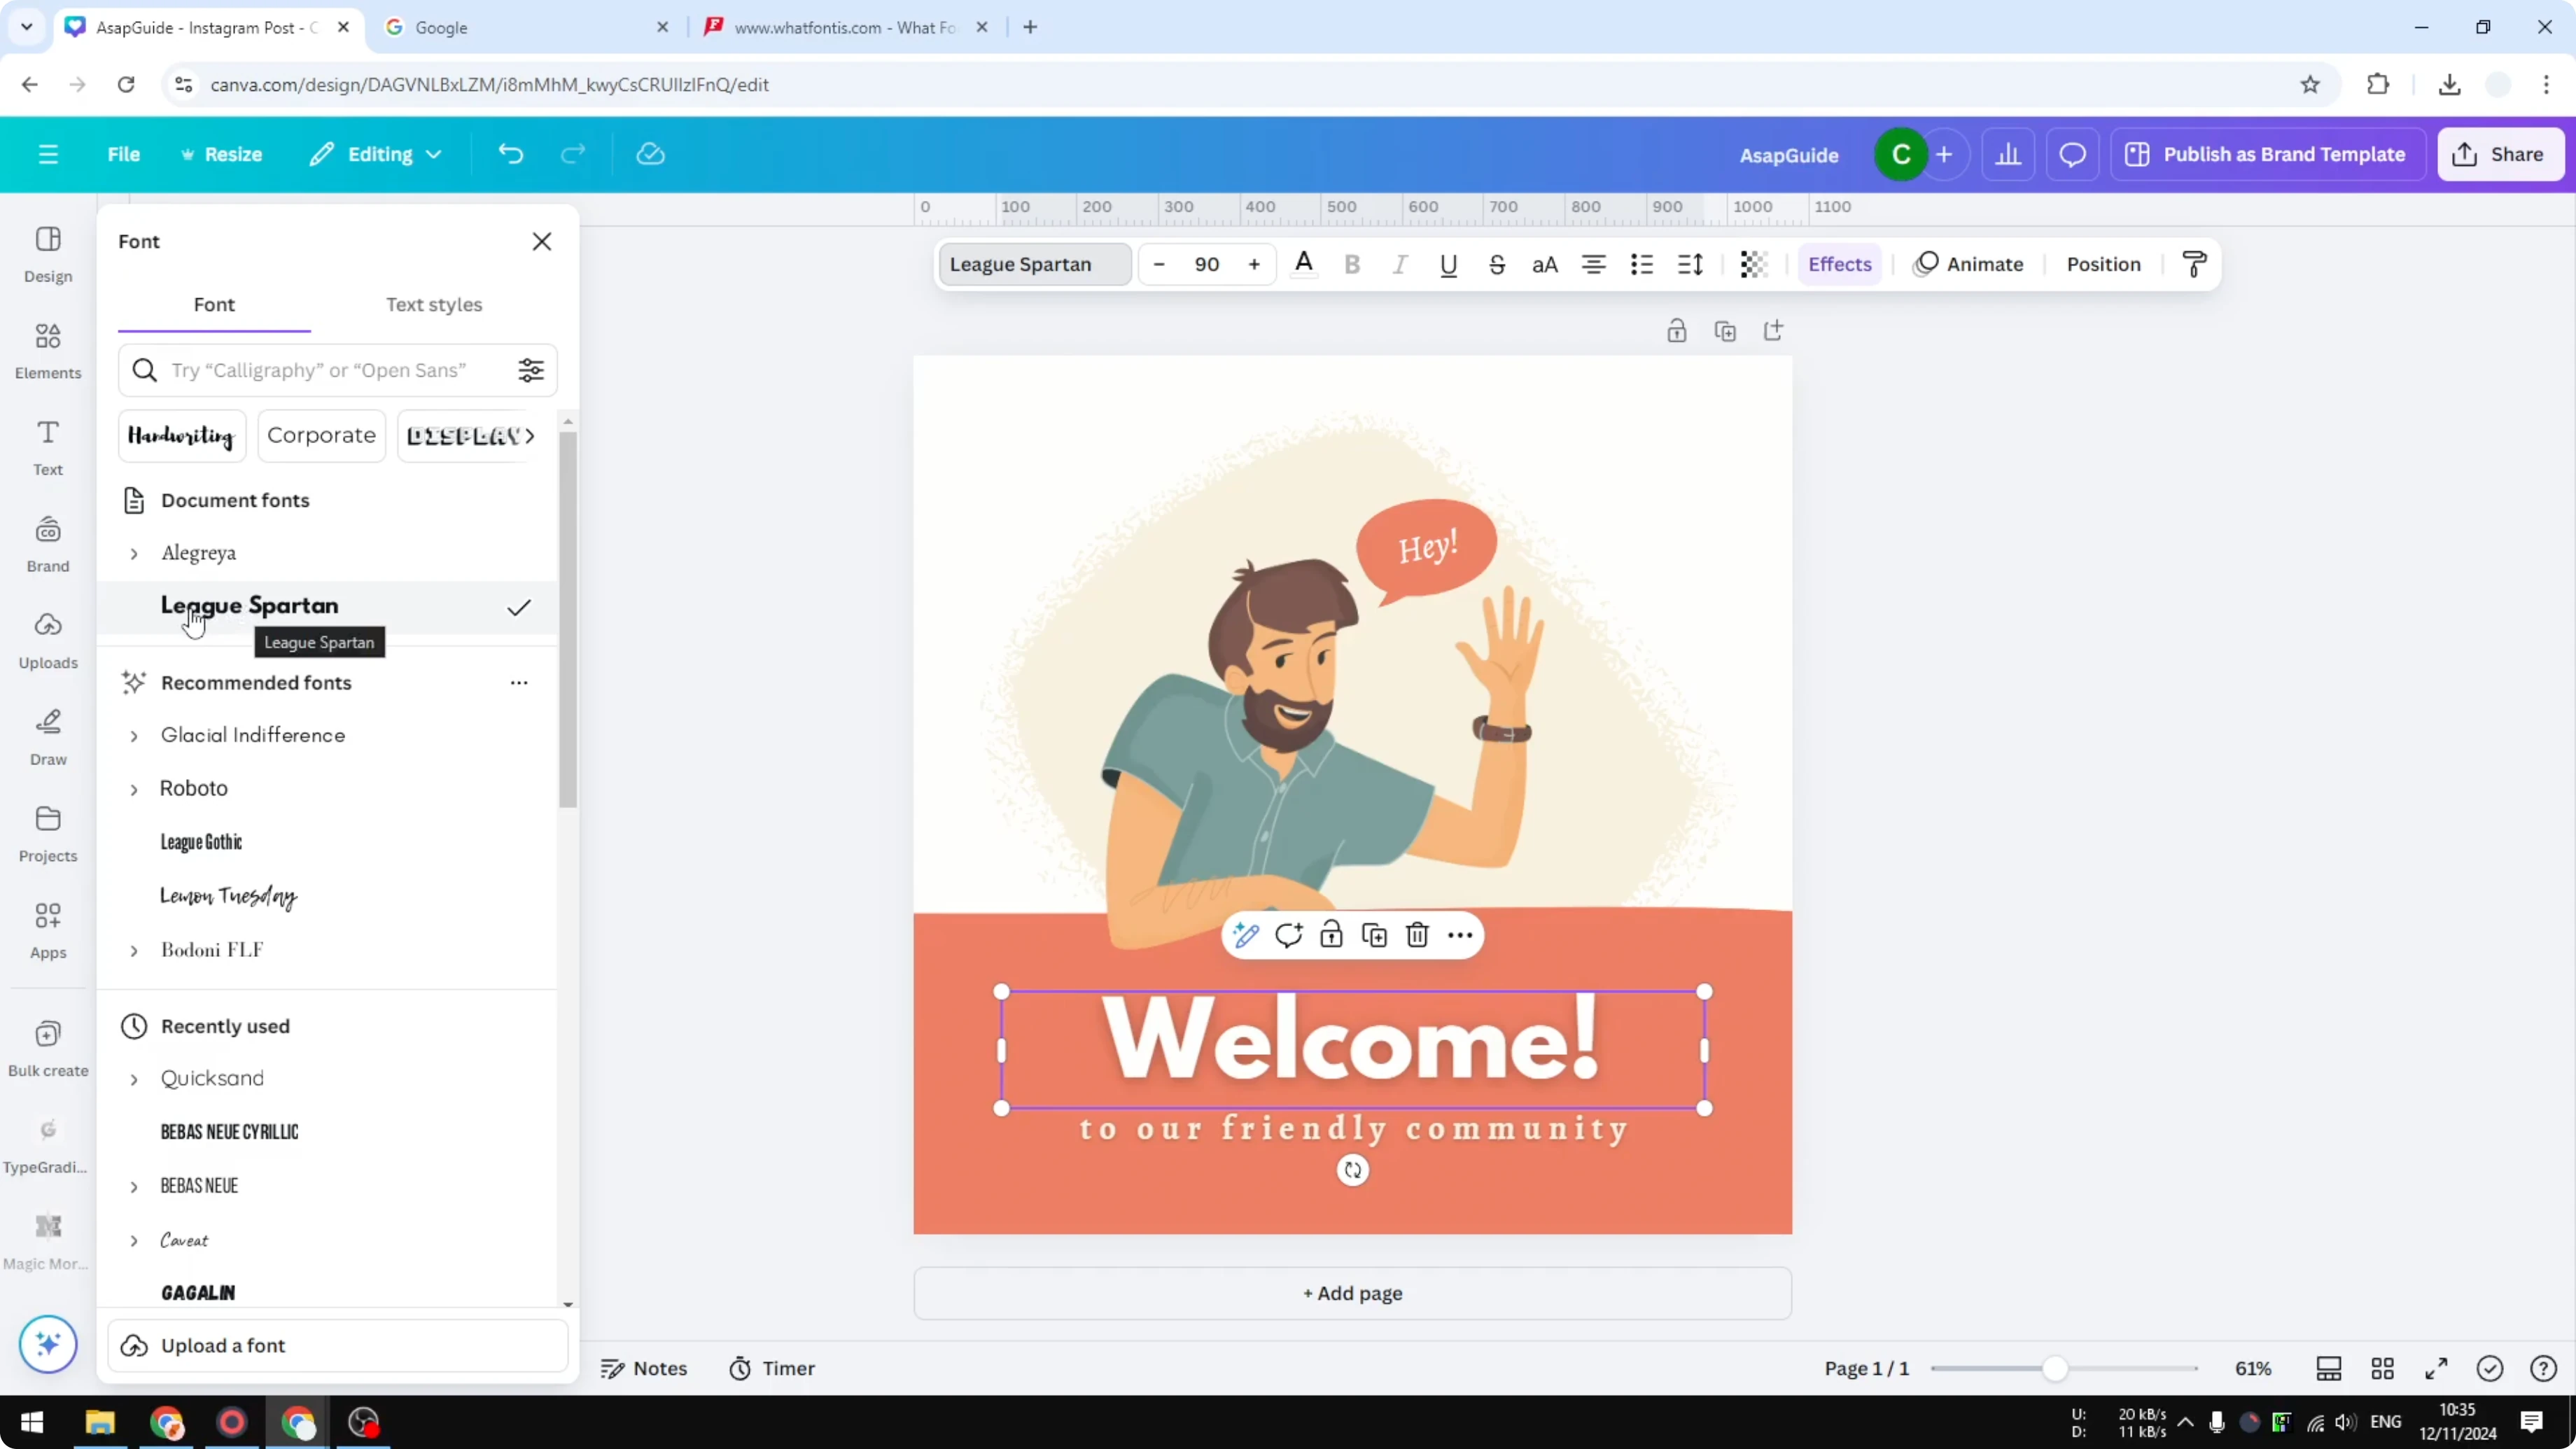Expand the Glacial Indifference font family

point(135,735)
